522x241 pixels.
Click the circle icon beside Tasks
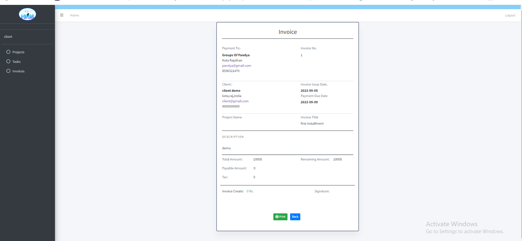[9, 61]
